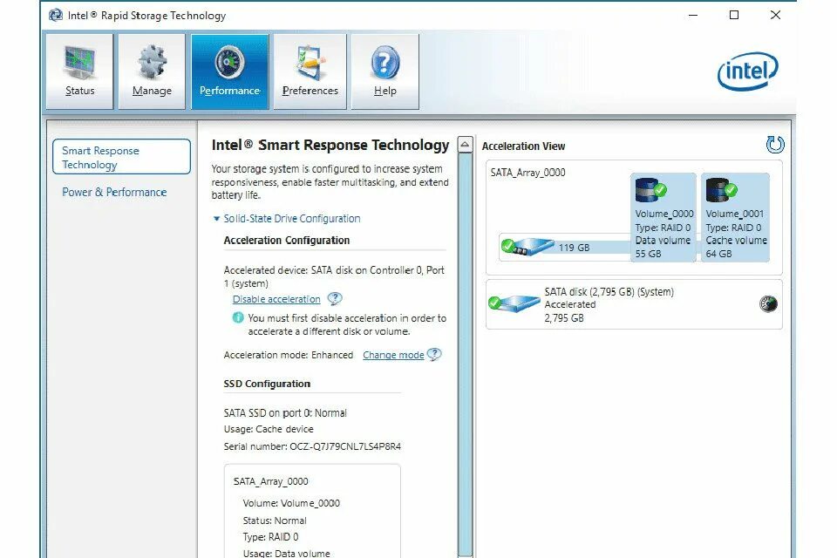Select Volume_0001 cache volume icon
The width and height of the screenshot is (837, 558).
pyautogui.click(x=721, y=189)
